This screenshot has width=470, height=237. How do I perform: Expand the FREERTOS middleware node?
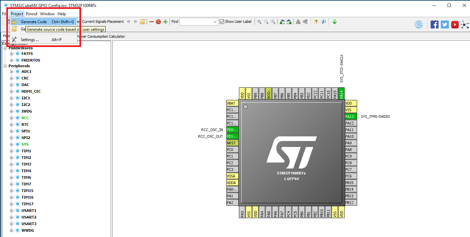(x=11, y=60)
